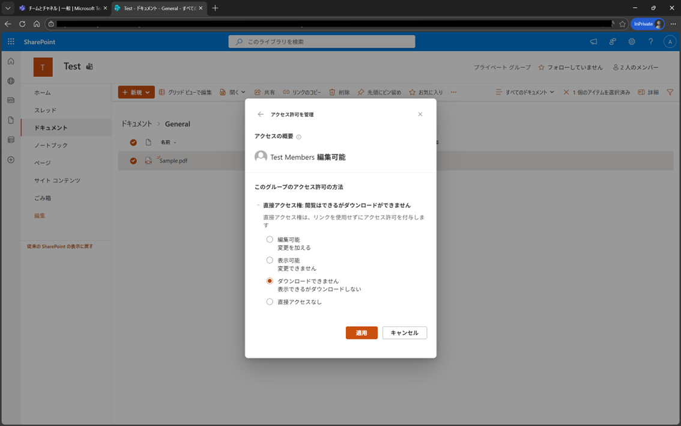681x426 pixels.
Task: Select the 直接アクセスなし radio option
Action: coord(270,302)
